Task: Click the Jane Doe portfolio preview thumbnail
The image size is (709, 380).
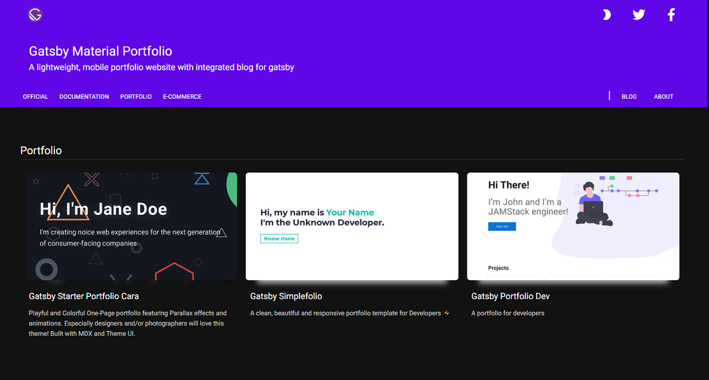Action: pos(131,226)
